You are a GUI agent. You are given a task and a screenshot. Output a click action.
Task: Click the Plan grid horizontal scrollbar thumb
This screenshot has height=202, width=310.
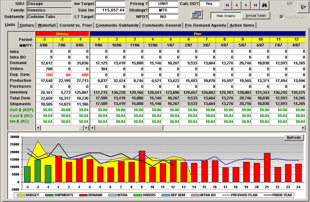coord(129,128)
